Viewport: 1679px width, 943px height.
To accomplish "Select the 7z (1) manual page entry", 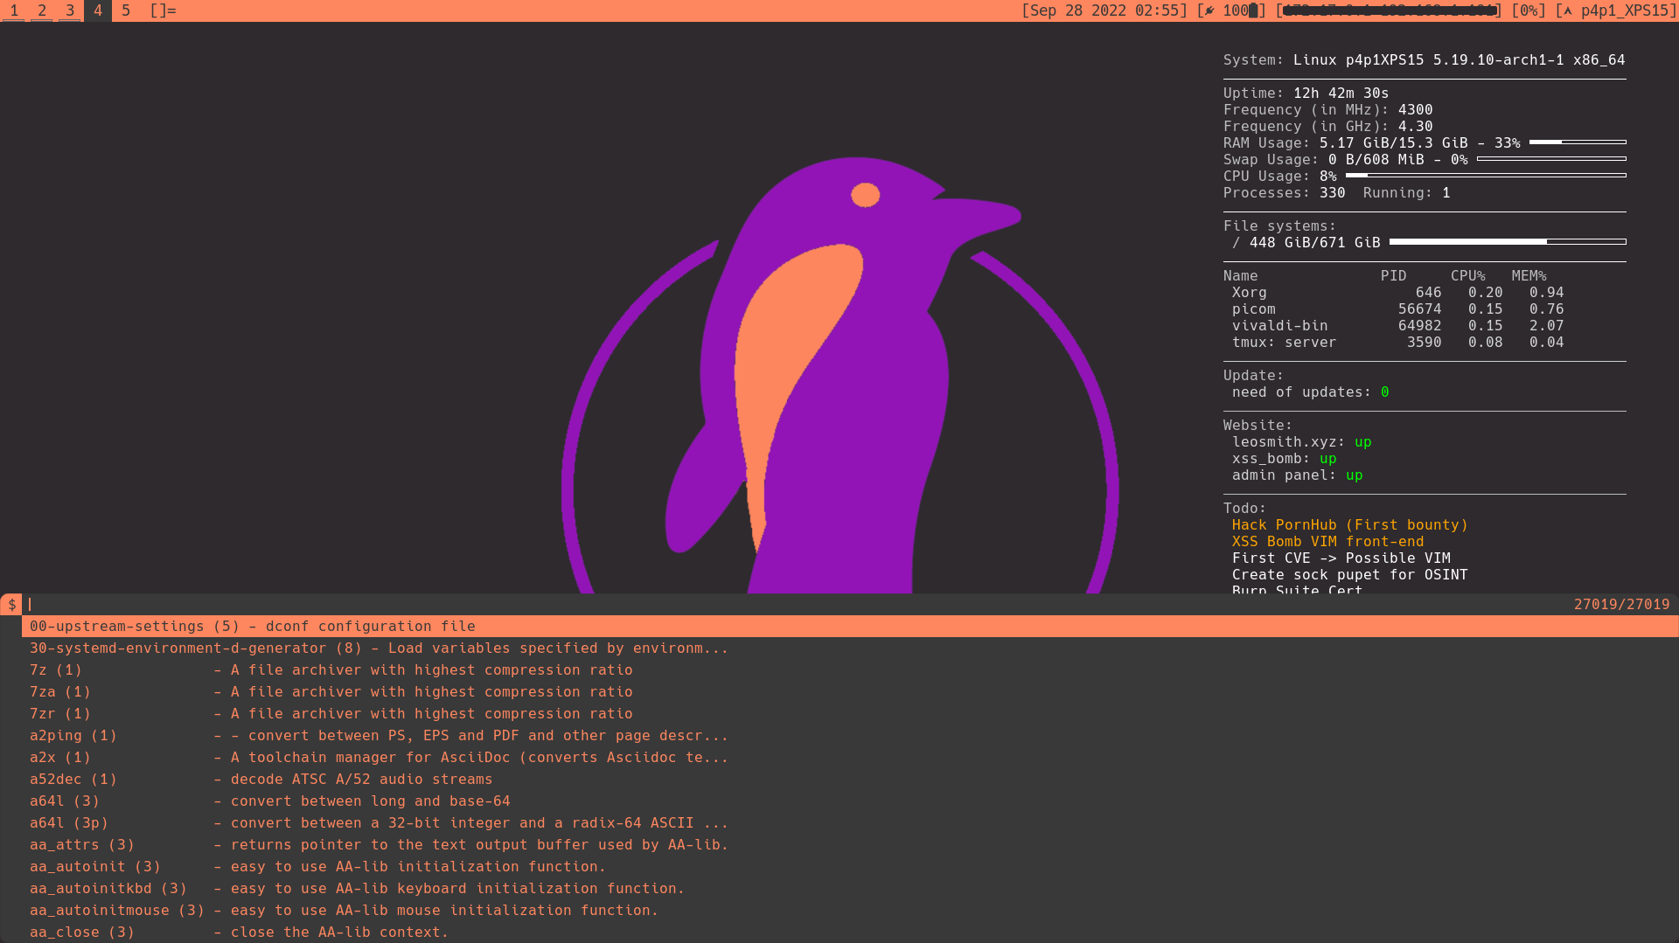I will pyautogui.click(x=56, y=669).
